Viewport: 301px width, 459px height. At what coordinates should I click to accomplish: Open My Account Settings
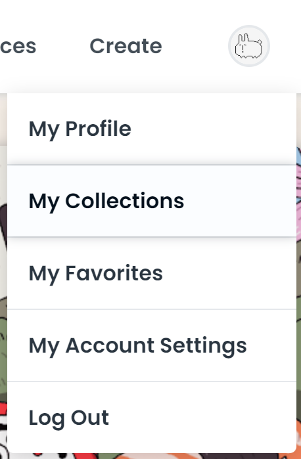(x=152, y=345)
